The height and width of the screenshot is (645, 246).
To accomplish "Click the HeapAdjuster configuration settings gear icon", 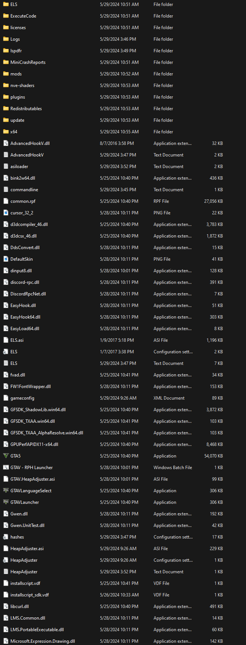I will [x=6, y=560].
